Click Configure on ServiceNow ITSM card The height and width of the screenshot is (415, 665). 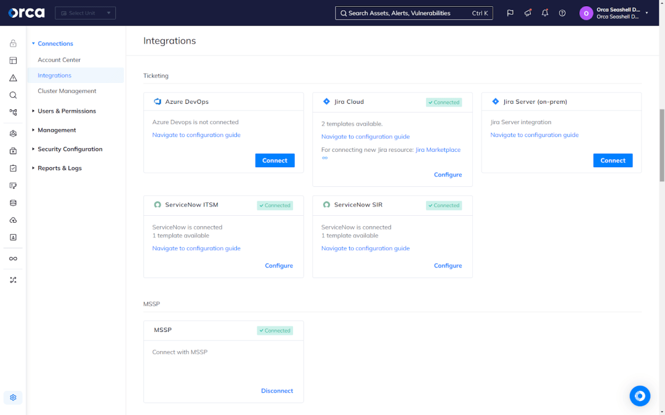click(x=279, y=266)
